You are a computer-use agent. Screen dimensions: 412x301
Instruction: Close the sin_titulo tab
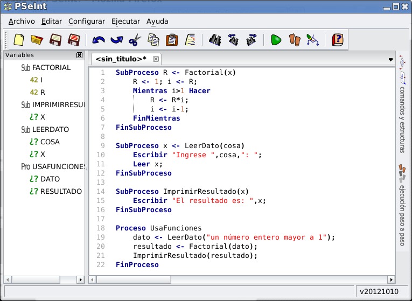[x=156, y=59]
